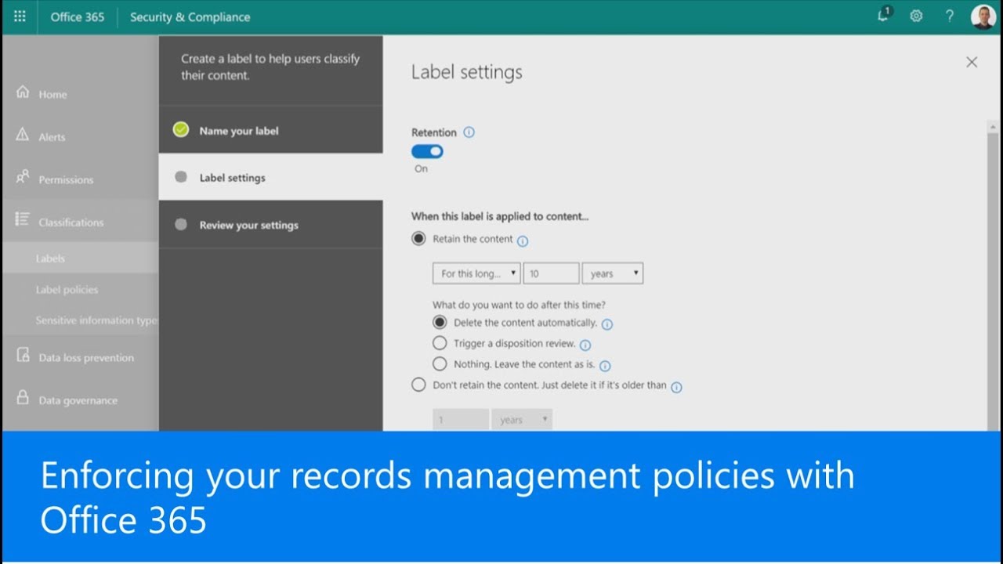Select the Retain the content radio button
The image size is (1003, 564).
coord(419,239)
